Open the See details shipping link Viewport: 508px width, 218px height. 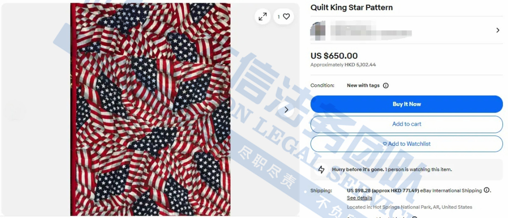pyautogui.click(x=359, y=198)
